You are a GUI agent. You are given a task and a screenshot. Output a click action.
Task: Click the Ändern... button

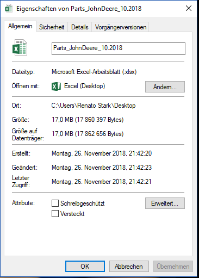pos(165,87)
